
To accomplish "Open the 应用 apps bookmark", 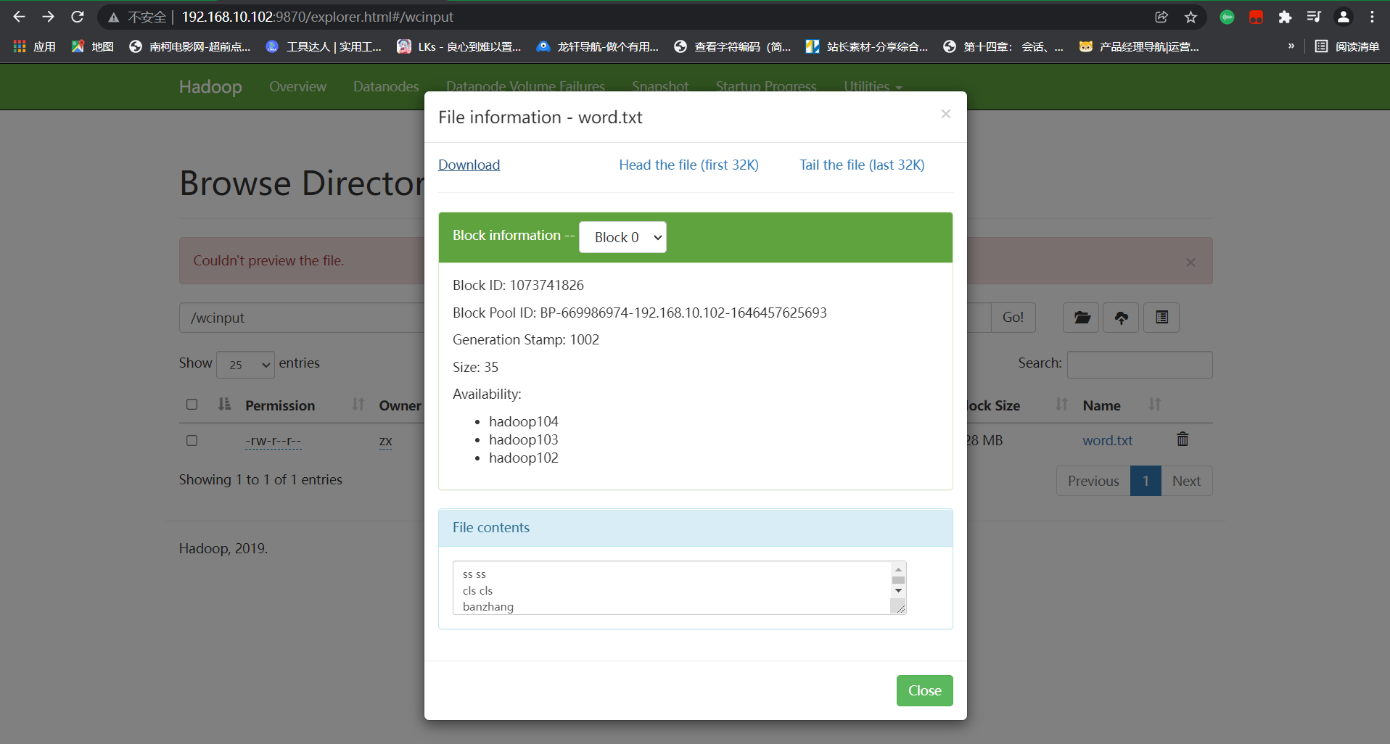I will point(34,46).
